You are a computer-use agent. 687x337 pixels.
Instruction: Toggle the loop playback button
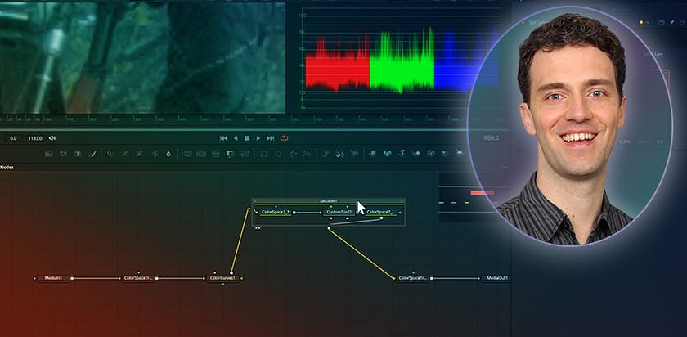click(x=284, y=138)
